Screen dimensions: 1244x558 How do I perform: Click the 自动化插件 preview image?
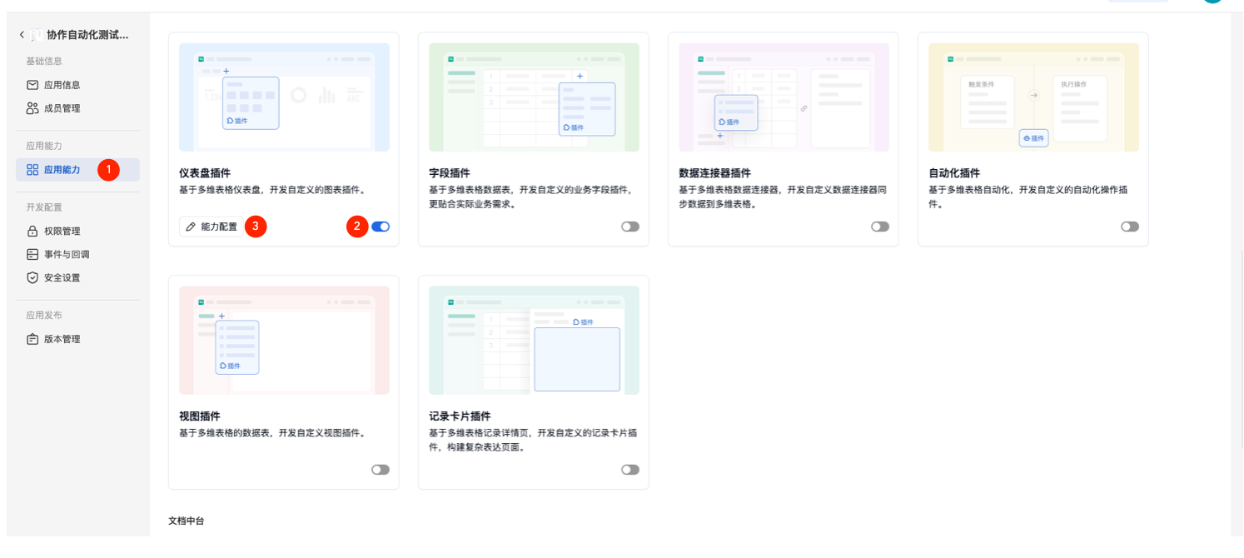tap(1033, 97)
